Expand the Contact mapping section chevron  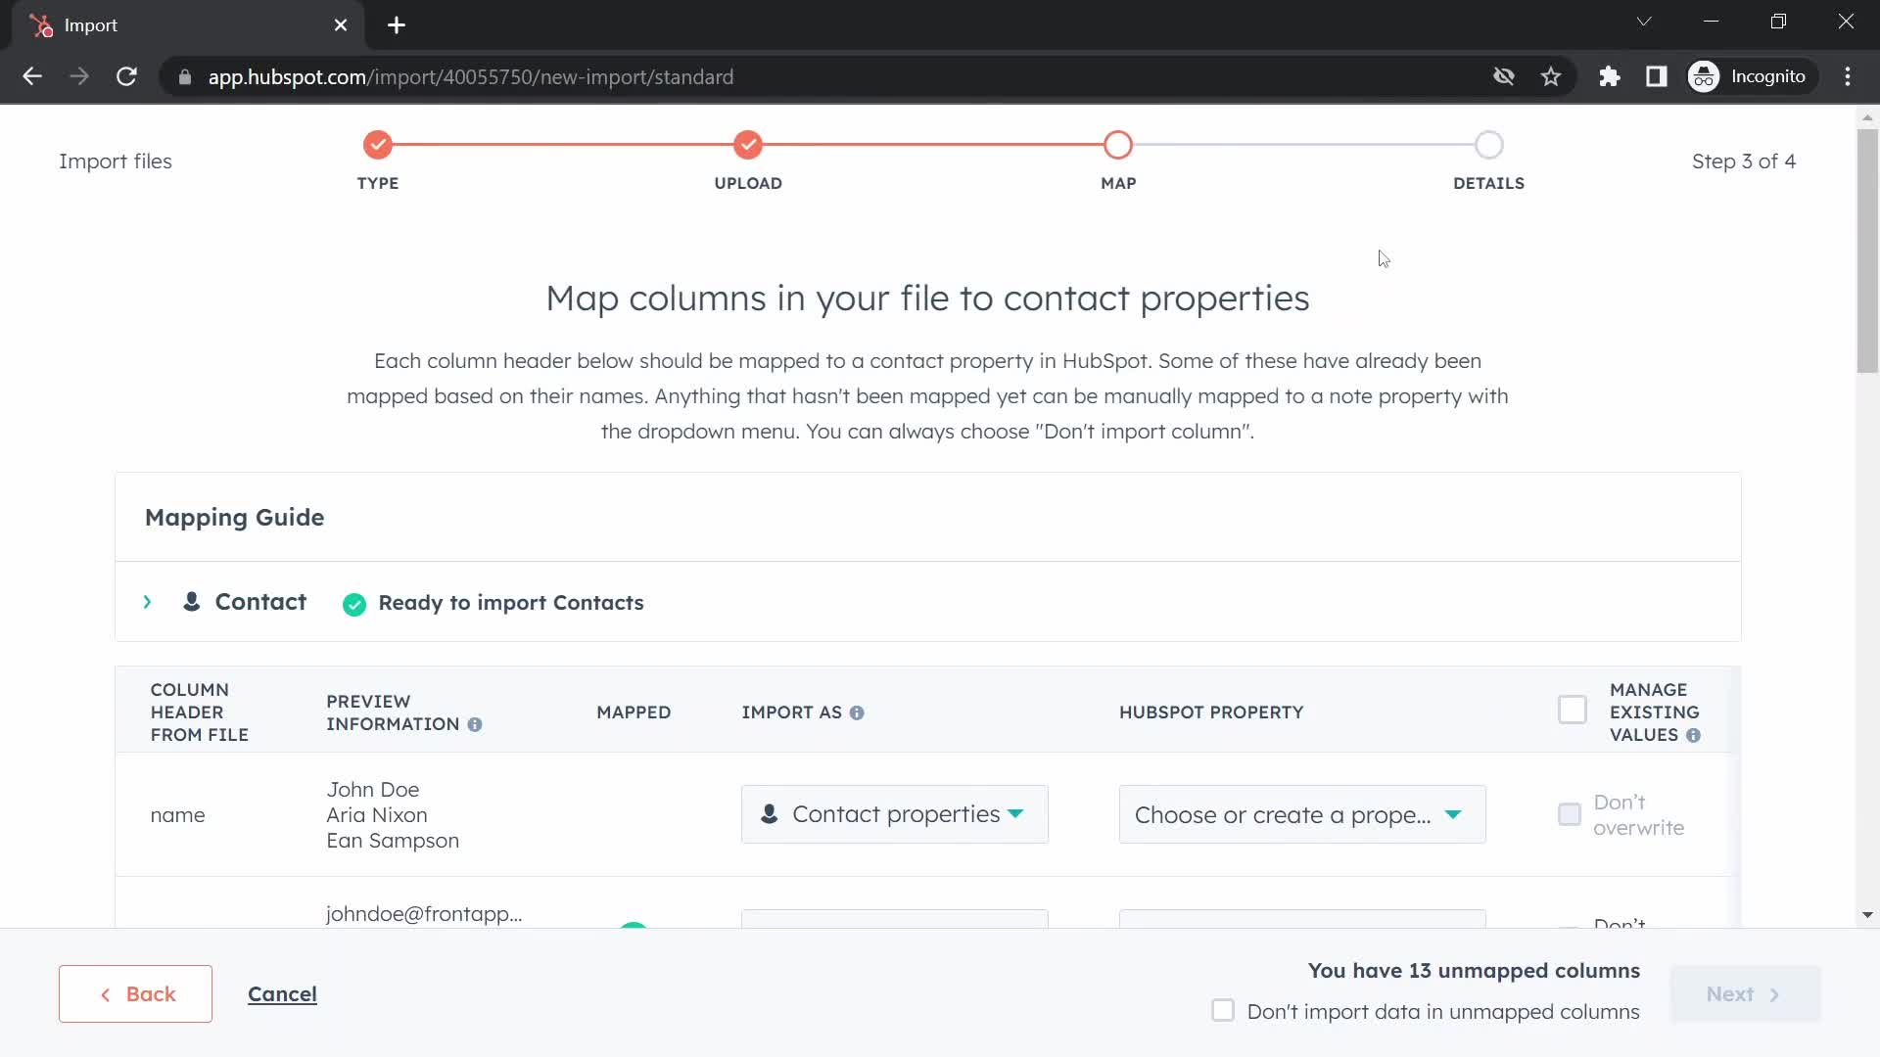[x=147, y=602]
